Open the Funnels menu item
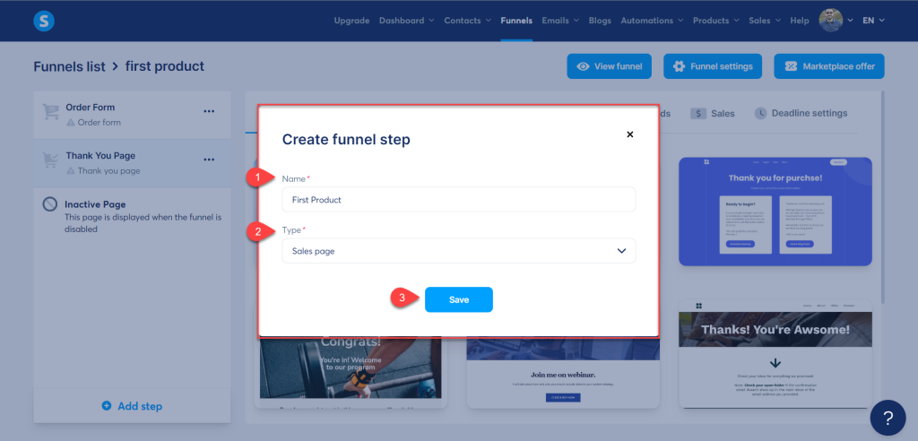 [515, 21]
